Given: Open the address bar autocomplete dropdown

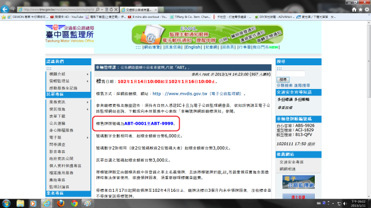Looking at the screenshot, I should (x=102, y=10).
